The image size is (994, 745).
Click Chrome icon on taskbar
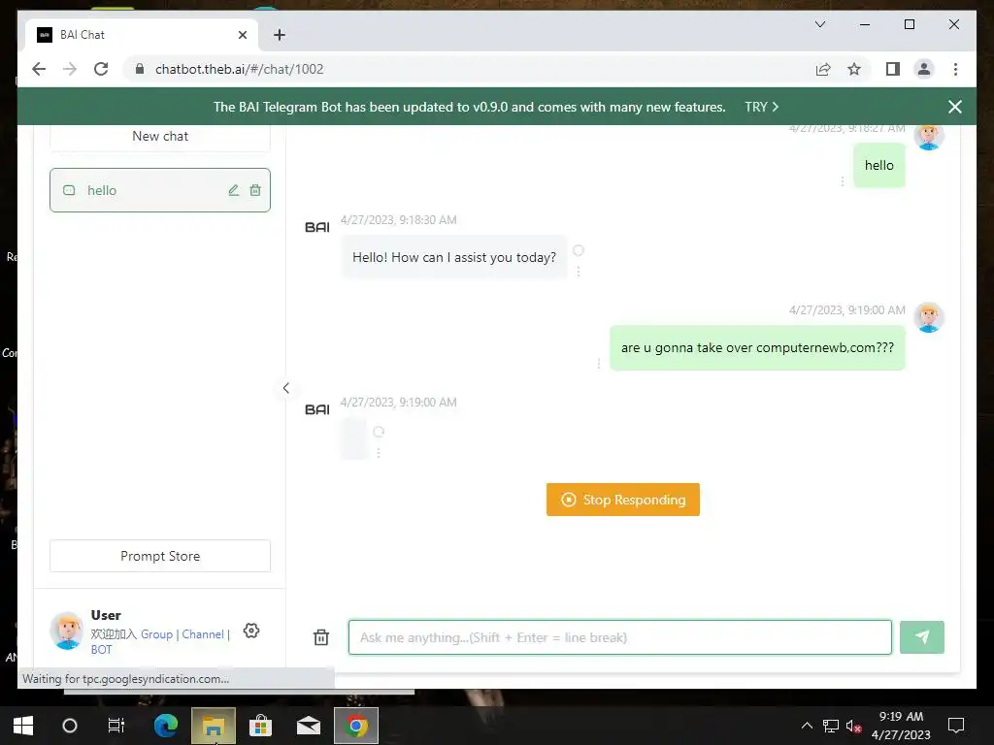click(356, 726)
